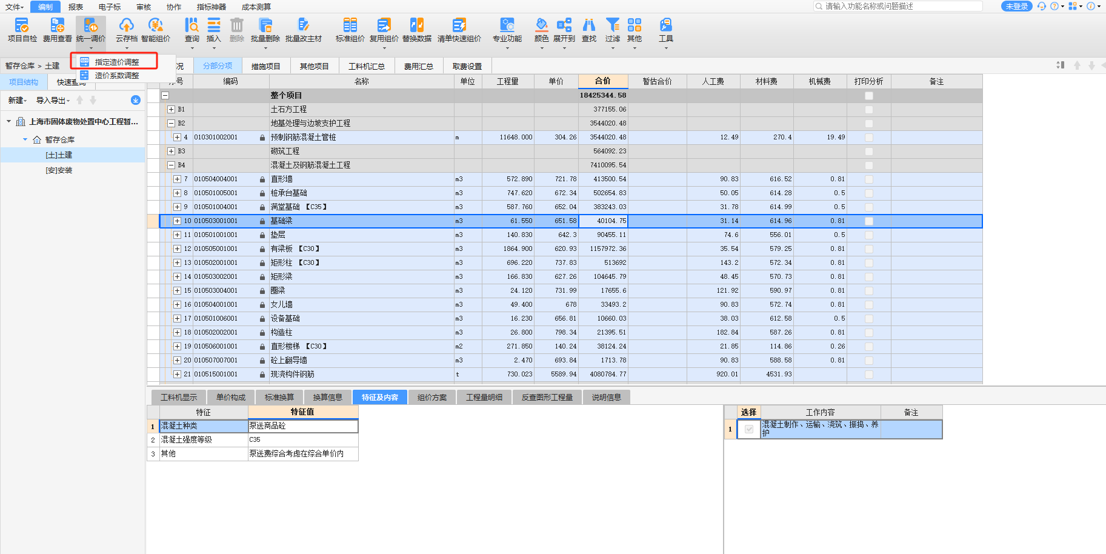This screenshot has width=1106, height=554.
Task: Select the [安]安装 tree item
Action: pos(59,170)
